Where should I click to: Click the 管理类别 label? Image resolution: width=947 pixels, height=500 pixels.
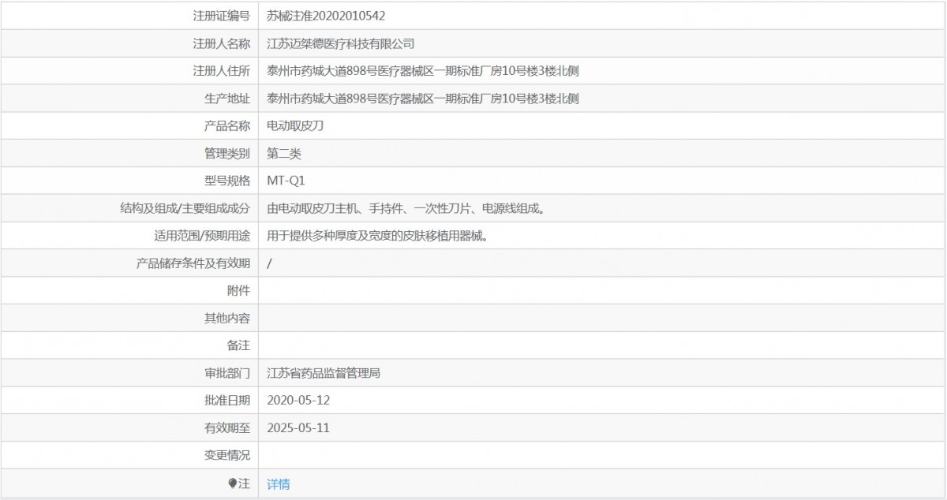(x=227, y=153)
